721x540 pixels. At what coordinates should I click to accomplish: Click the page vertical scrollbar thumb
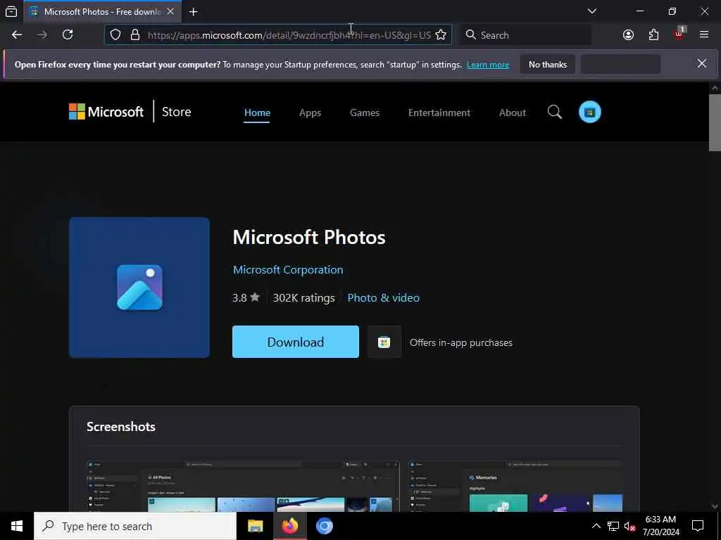coord(715,122)
